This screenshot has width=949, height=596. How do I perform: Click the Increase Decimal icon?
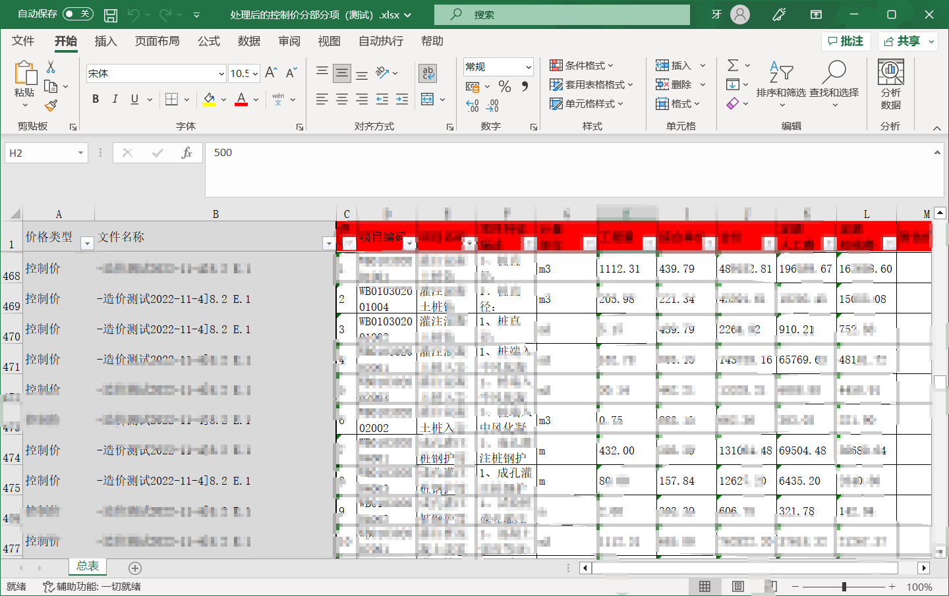(472, 105)
